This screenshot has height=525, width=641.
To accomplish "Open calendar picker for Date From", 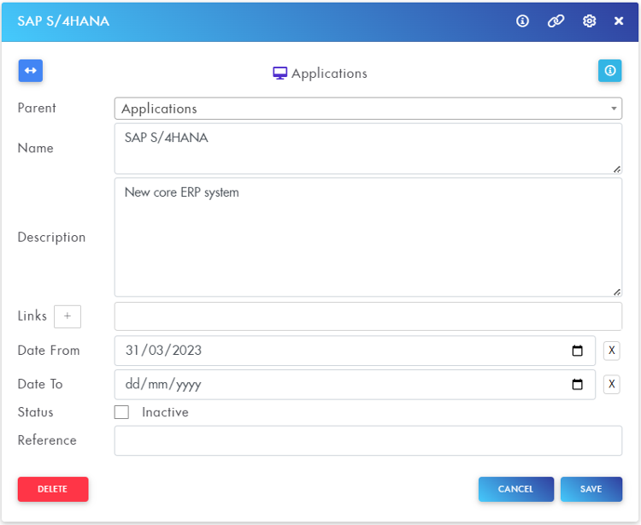I will pos(577,351).
